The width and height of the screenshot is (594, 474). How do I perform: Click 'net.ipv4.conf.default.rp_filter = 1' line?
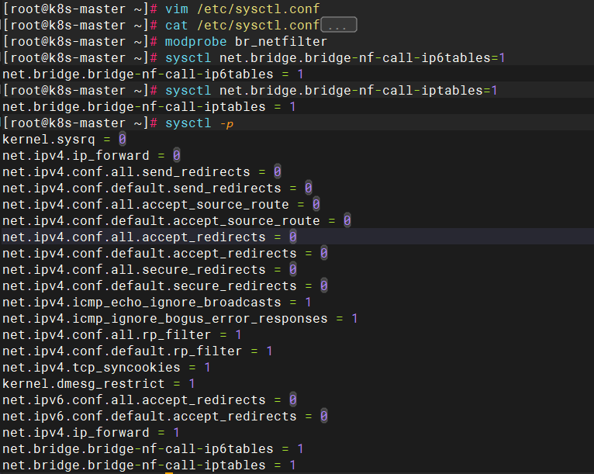[137, 351]
